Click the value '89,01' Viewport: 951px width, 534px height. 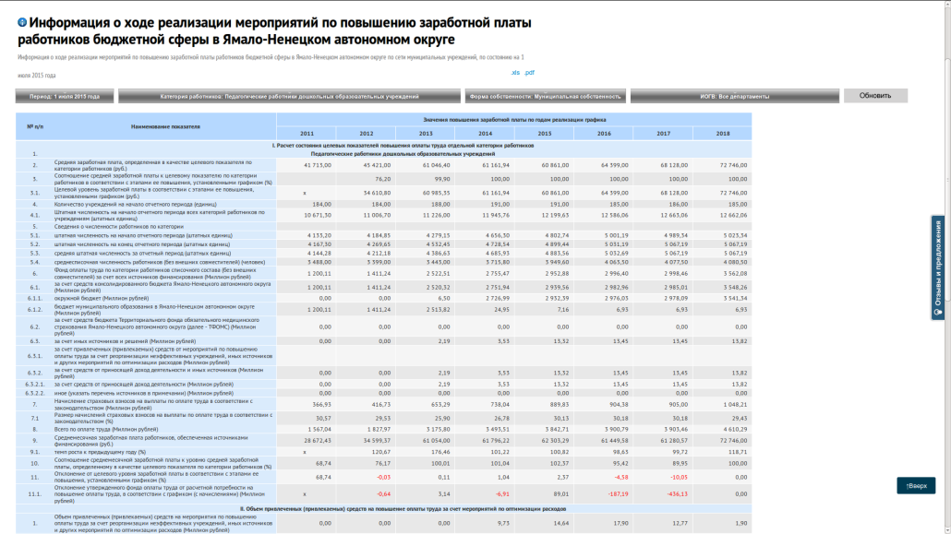tap(561, 494)
